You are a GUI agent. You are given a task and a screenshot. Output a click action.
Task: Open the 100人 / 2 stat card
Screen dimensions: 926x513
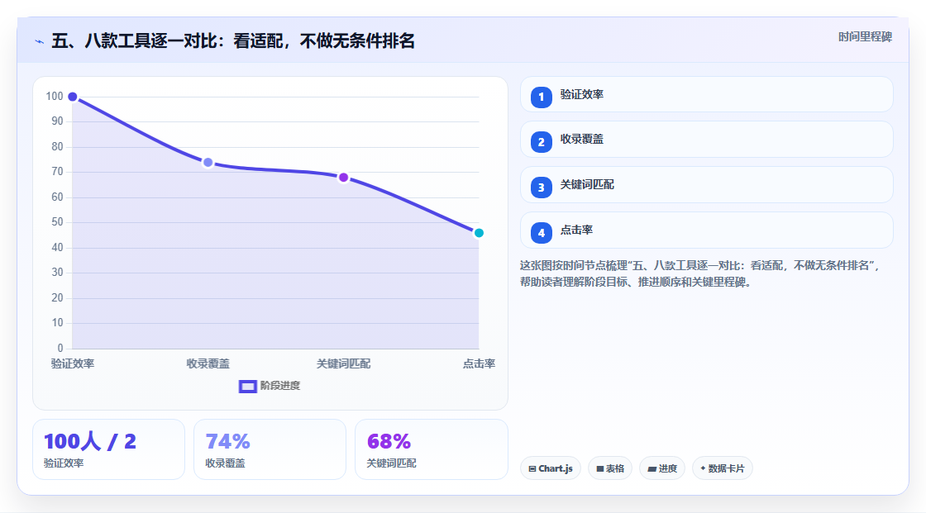108,450
